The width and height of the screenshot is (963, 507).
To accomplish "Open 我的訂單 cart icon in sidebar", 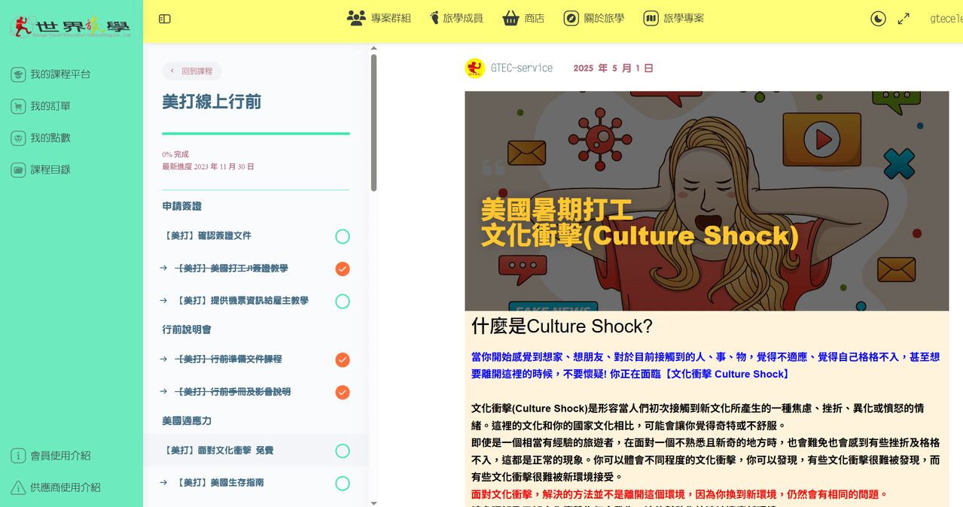I will (x=18, y=106).
